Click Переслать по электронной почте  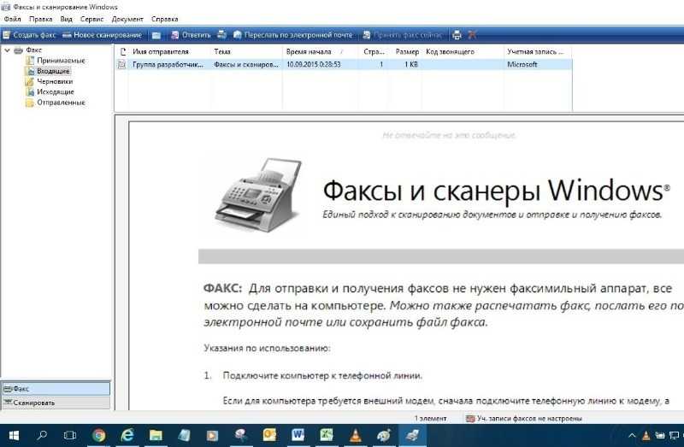click(292, 35)
